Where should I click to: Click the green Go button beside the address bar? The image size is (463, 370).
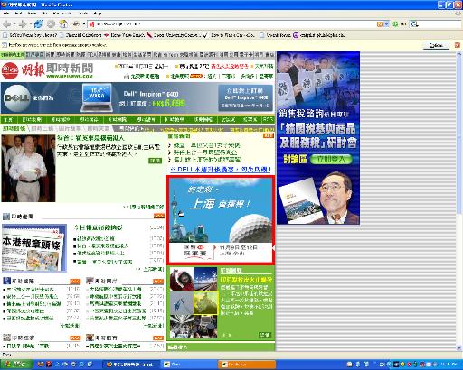pyautogui.click(x=399, y=24)
